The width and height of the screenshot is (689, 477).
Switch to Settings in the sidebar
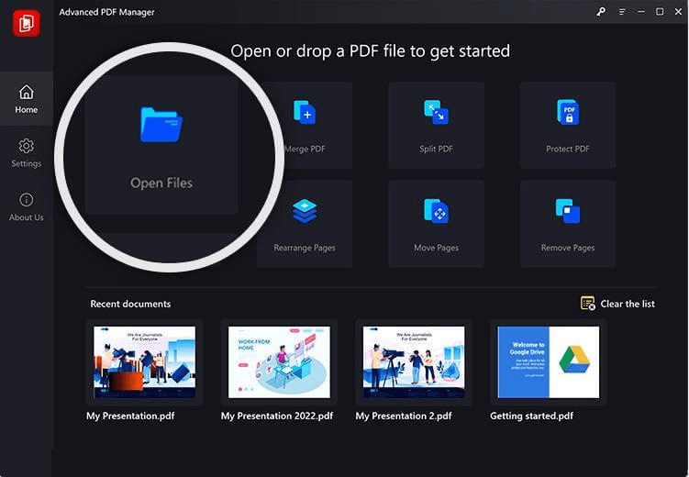(x=27, y=152)
